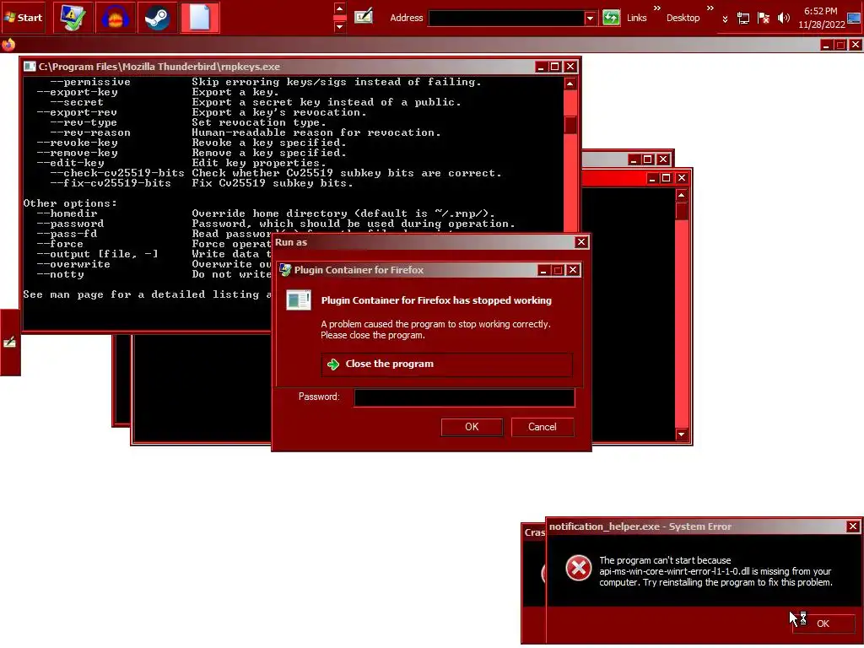
Task: Close the Run as dialog
Action: point(580,242)
